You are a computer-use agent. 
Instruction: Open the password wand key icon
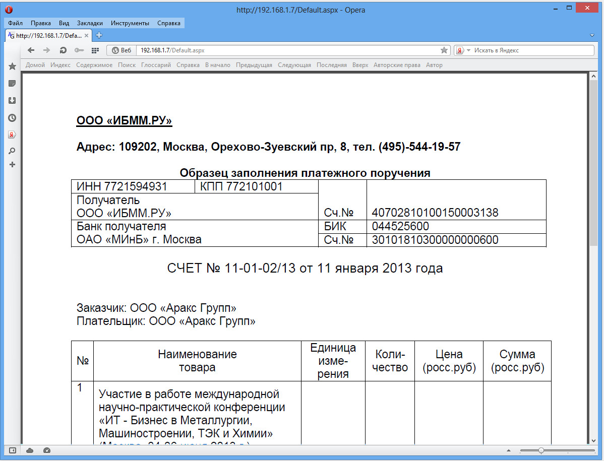pyautogui.click(x=79, y=50)
